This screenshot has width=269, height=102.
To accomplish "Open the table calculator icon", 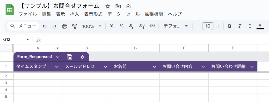I will pos(69,57).
